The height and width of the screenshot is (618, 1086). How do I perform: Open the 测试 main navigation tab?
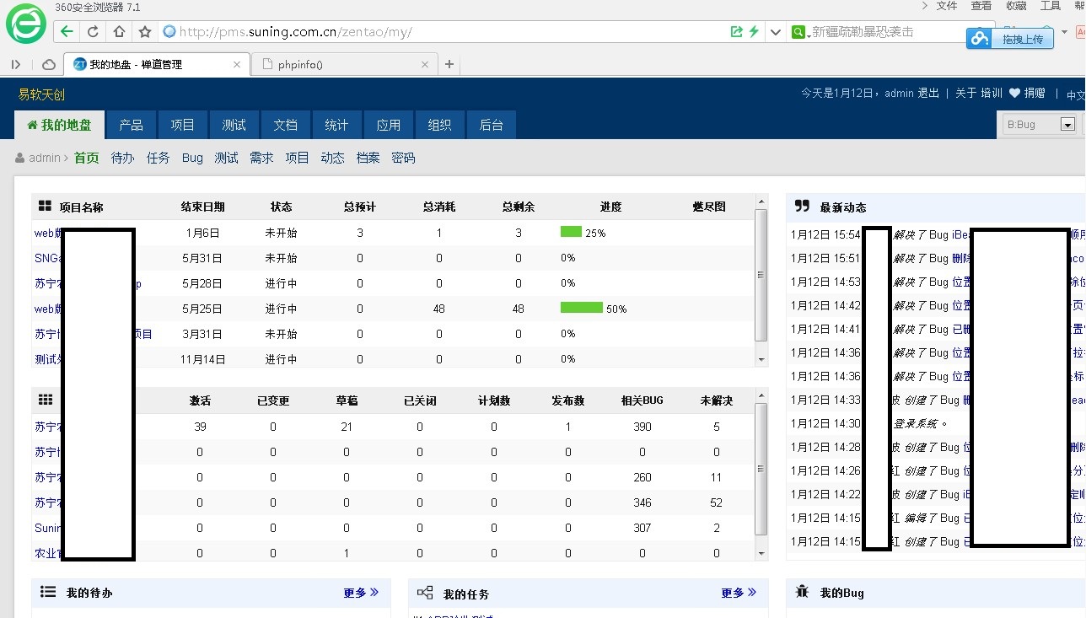coord(234,125)
